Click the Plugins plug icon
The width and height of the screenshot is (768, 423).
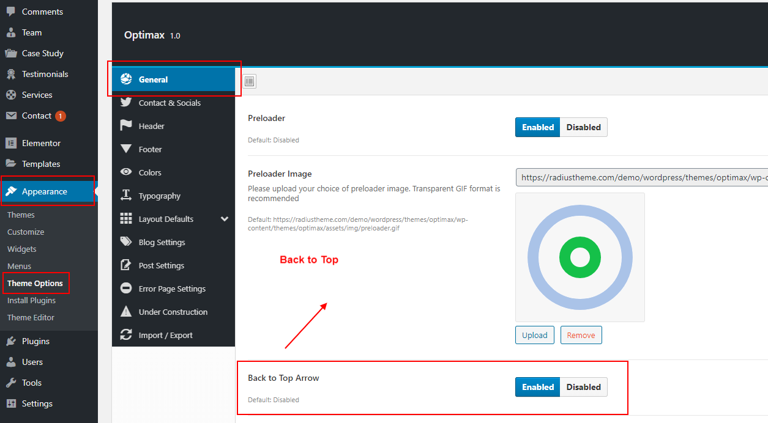pos(10,341)
